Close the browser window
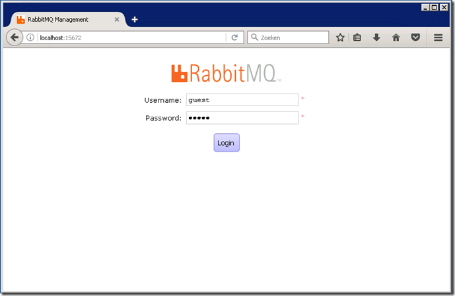The image size is (455, 296). click(x=444, y=7)
